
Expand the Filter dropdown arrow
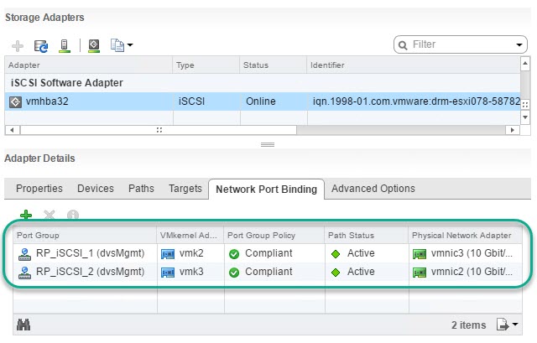pos(519,44)
